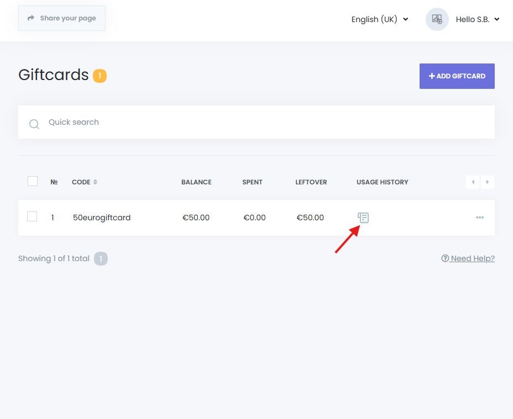Click the next page arrow

pos(487,182)
